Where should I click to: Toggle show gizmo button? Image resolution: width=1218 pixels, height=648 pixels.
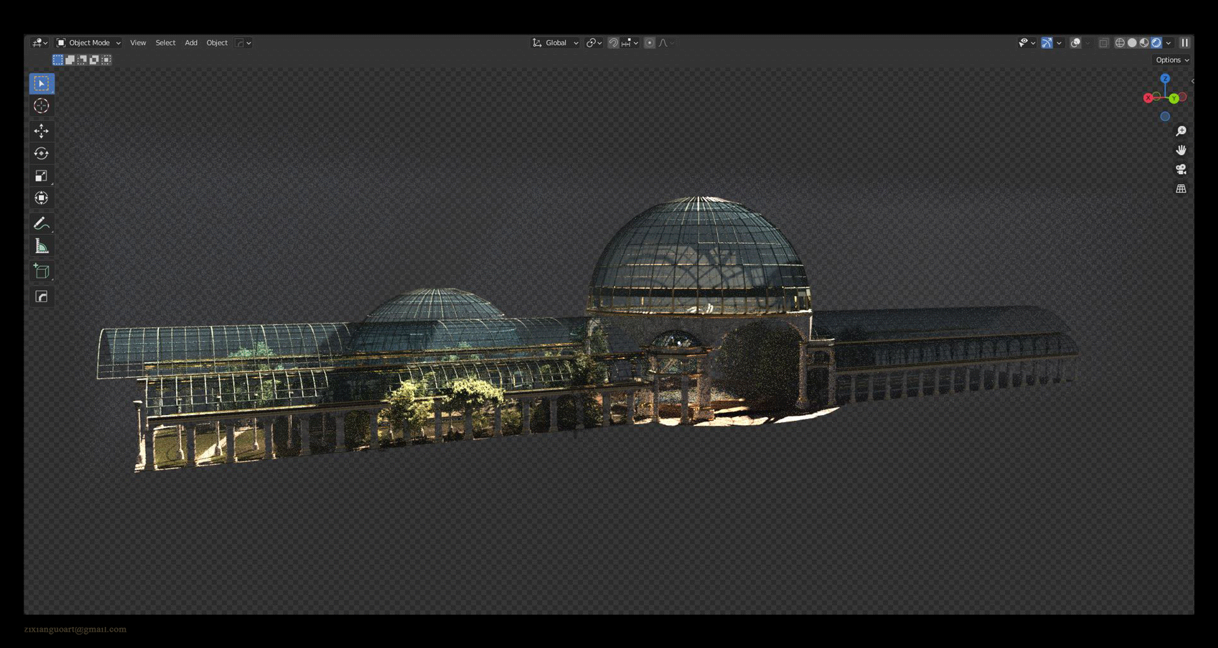click(1047, 43)
